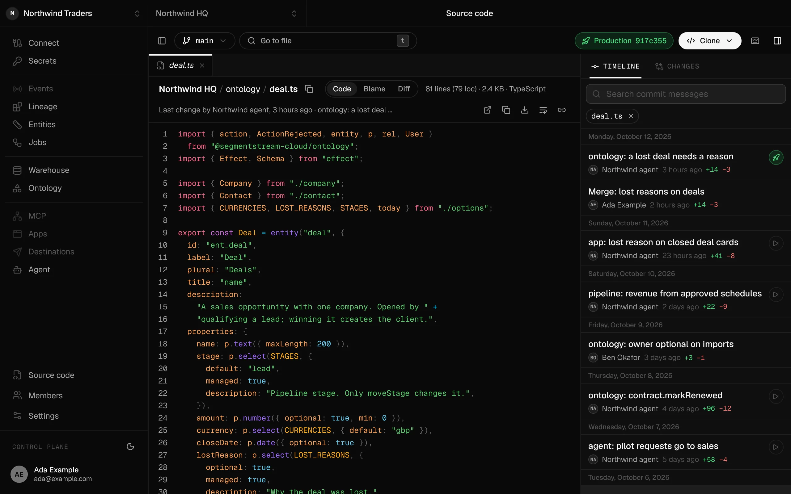Image resolution: width=791 pixels, height=494 pixels.
Task: Open commit 'agent: pilot requests go to sales'
Action: [x=686, y=452]
